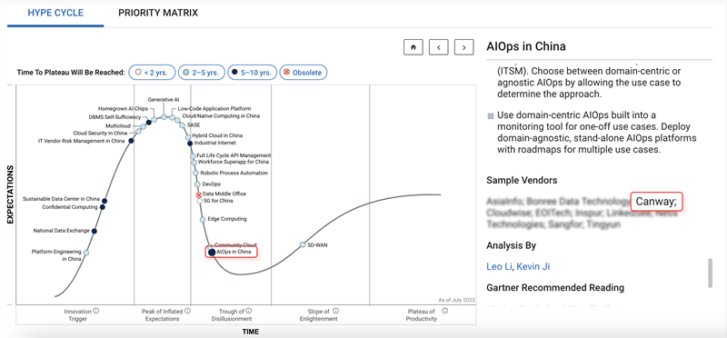This screenshot has height=338, width=727.
Task: Open analyst Leo Li link
Action: coord(499,266)
